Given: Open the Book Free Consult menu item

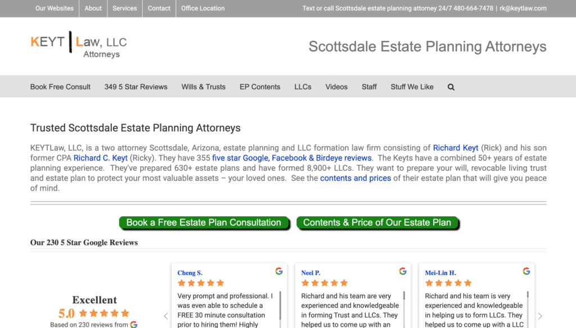Looking at the screenshot, I should point(60,87).
